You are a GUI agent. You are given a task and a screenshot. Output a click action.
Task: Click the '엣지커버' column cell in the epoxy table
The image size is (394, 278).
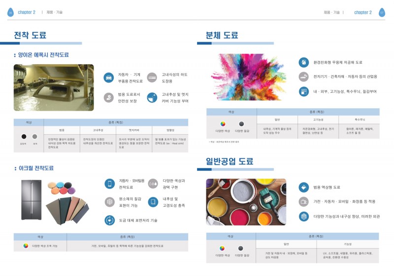click(134, 130)
